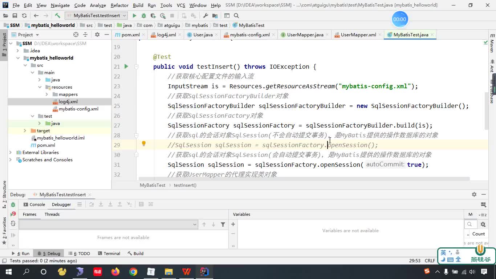Image resolution: width=496 pixels, height=279 pixels.
Task: Open the Refactor menu
Action: [119, 5]
